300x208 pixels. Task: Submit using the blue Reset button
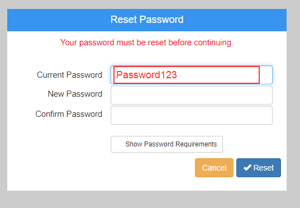point(259,168)
